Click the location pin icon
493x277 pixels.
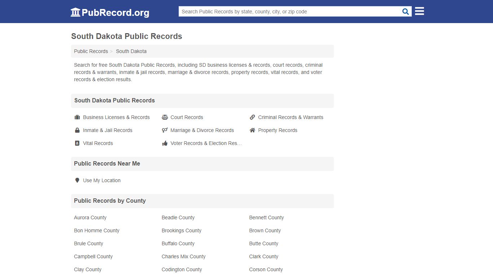(x=77, y=180)
